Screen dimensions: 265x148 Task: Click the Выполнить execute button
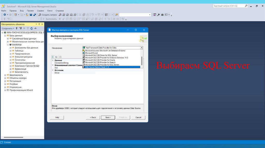point(50,19)
